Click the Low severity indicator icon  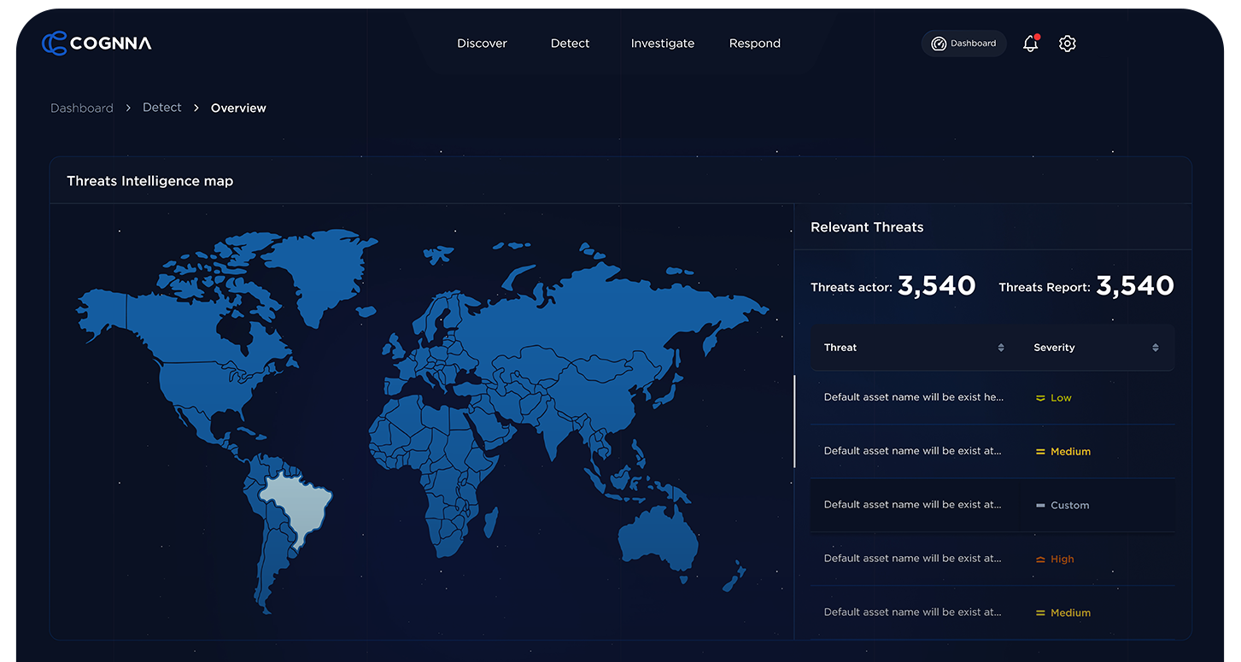(x=1039, y=398)
